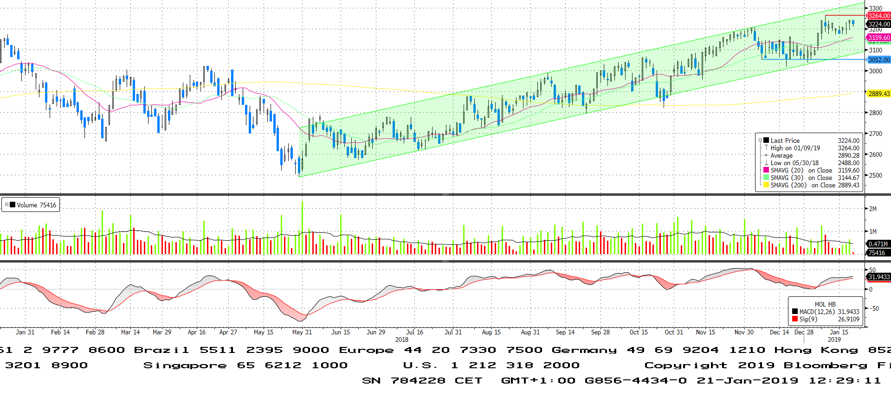Click the red horizontal line at 3264 high
891x397 pixels.
(x=845, y=16)
